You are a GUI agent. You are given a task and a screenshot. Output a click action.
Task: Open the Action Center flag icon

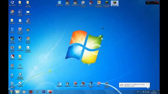[x=143, y=92]
